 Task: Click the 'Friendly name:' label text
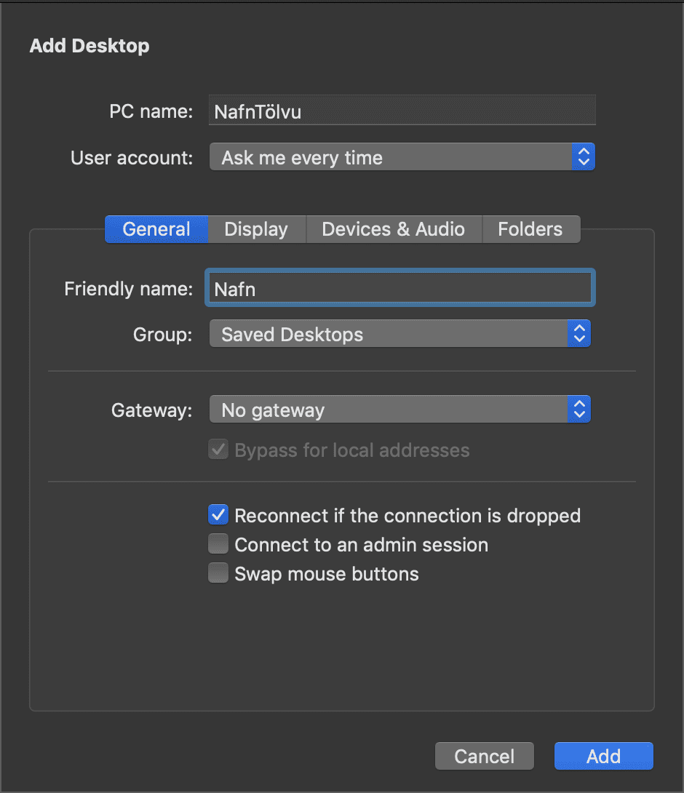click(x=128, y=288)
